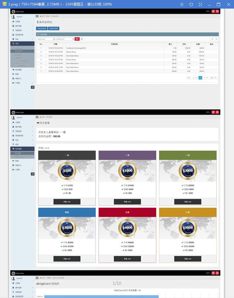The width and height of the screenshot is (234, 298).
Task: Switch viewer to fullscreen with the arrows icon
Action: [200, 4]
